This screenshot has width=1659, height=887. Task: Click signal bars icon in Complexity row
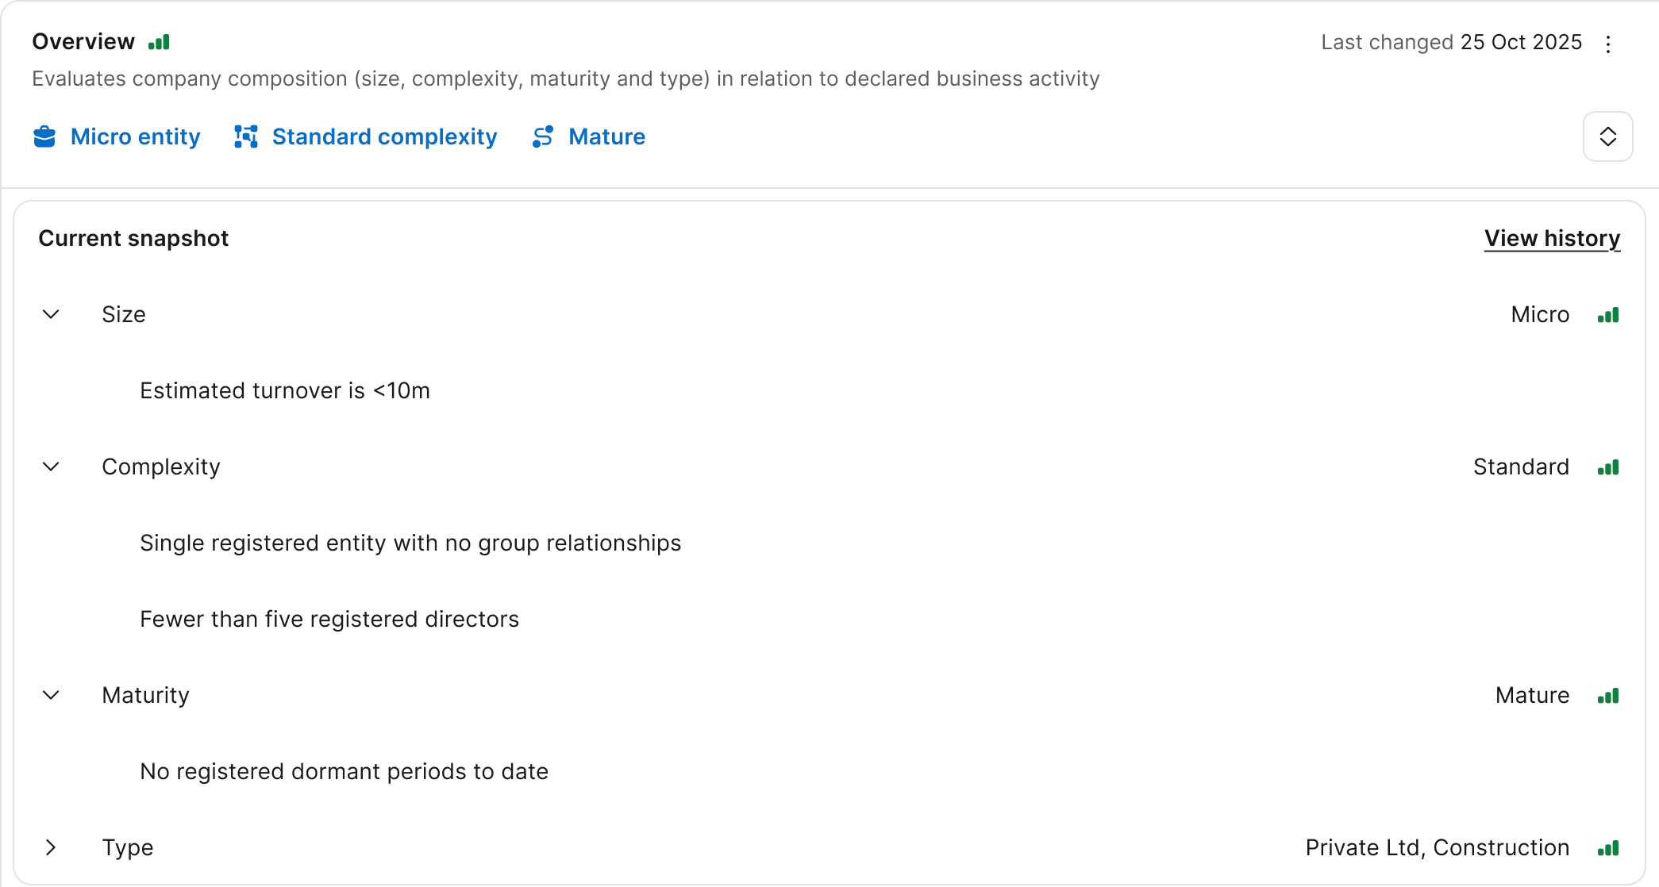coord(1608,467)
